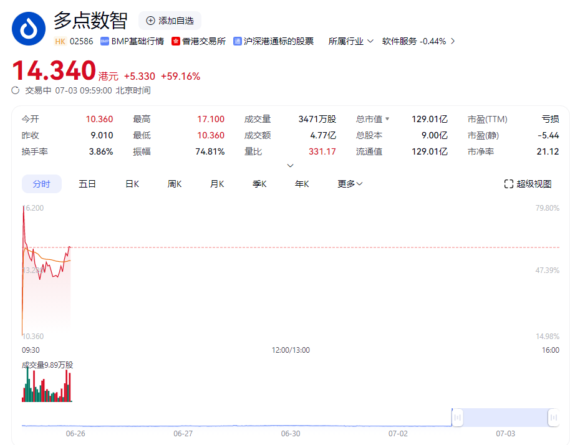The width and height of the screenshot is (570, 445).
Task: Click the 06-30 date on the timeline
Action: (x=291, y=434)
